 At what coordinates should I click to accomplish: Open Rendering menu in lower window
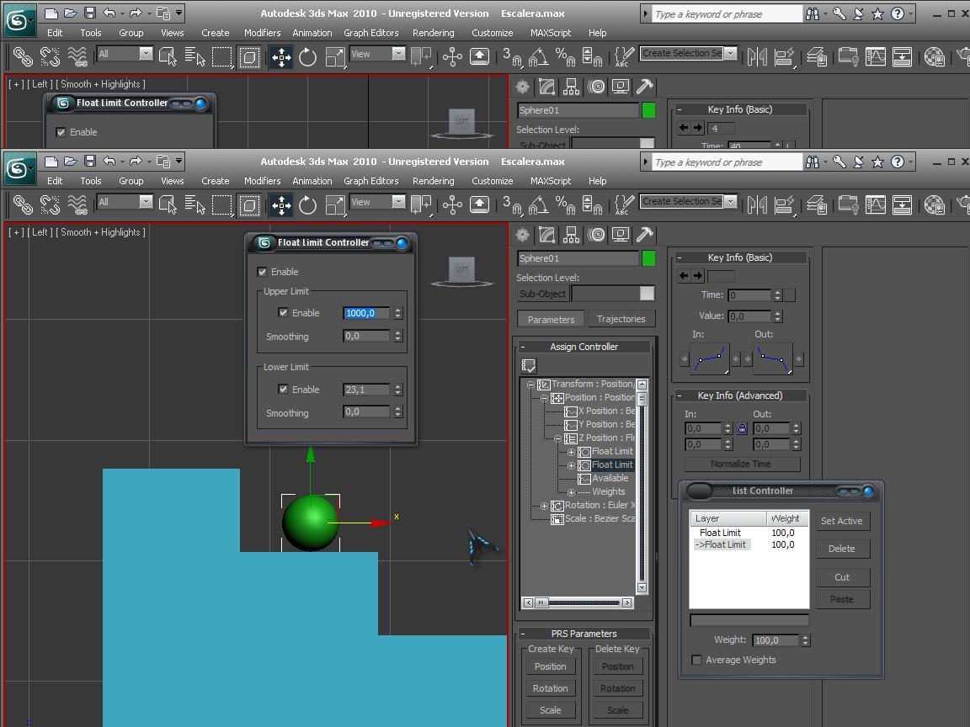click(433, 181)
